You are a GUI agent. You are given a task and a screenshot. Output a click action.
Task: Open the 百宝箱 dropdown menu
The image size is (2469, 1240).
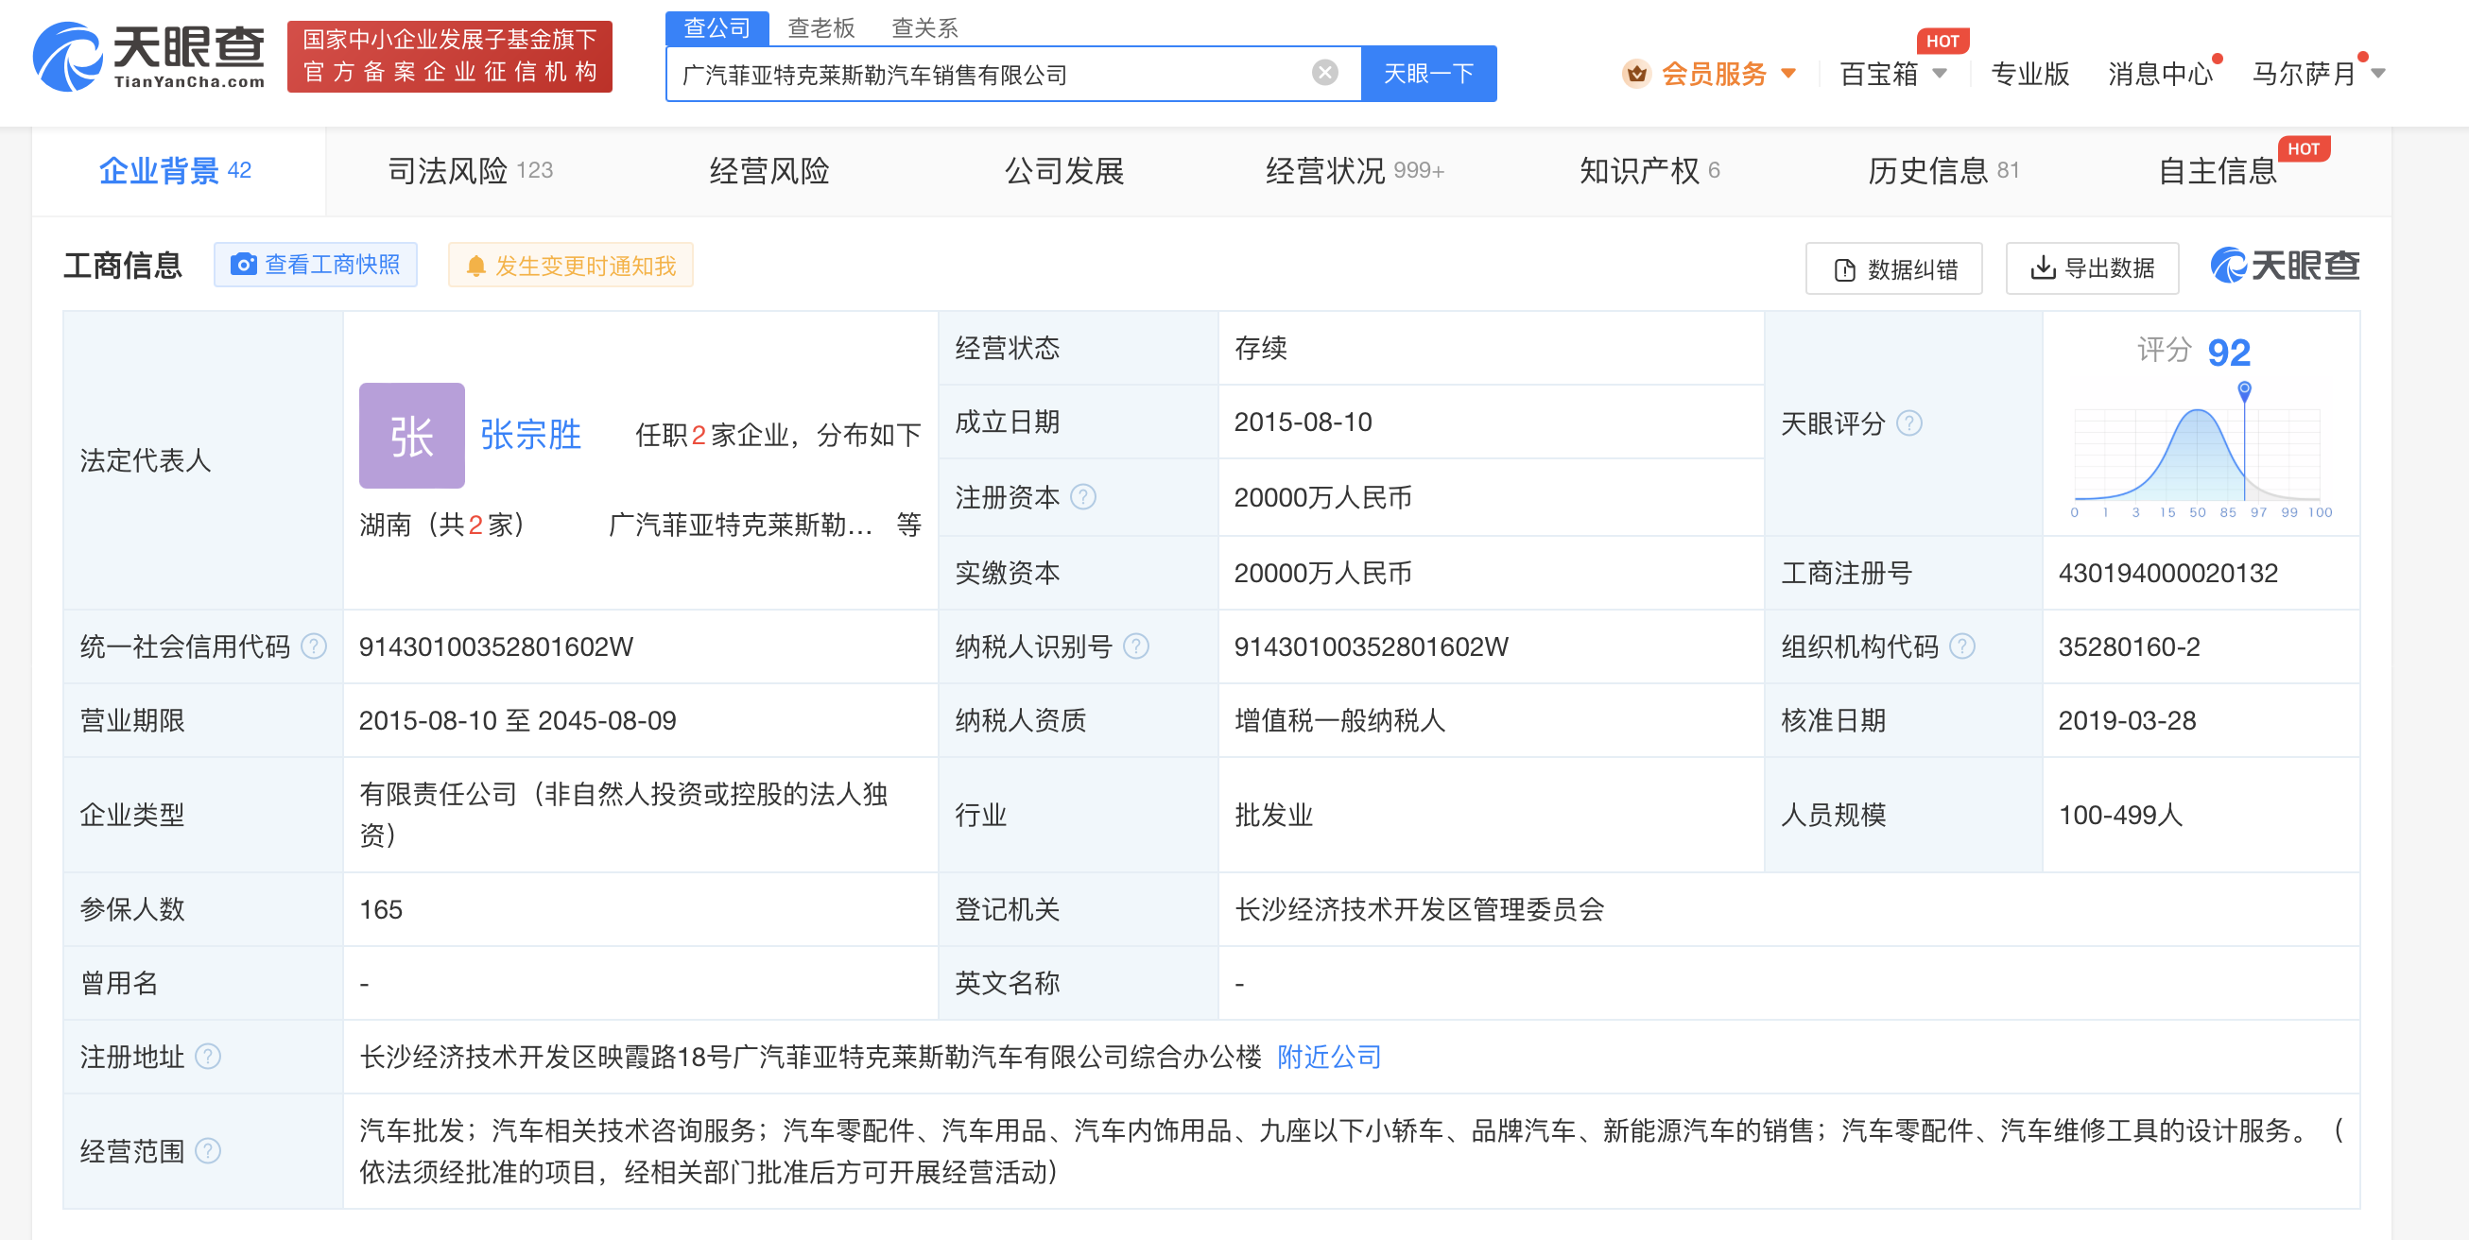pos(1939,72)
